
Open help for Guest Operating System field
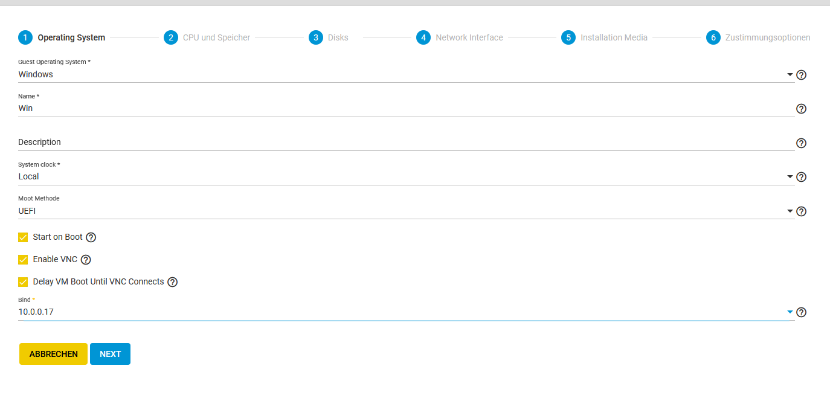(x=802, y=75)
